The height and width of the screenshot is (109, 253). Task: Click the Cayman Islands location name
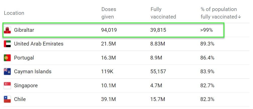33,71
